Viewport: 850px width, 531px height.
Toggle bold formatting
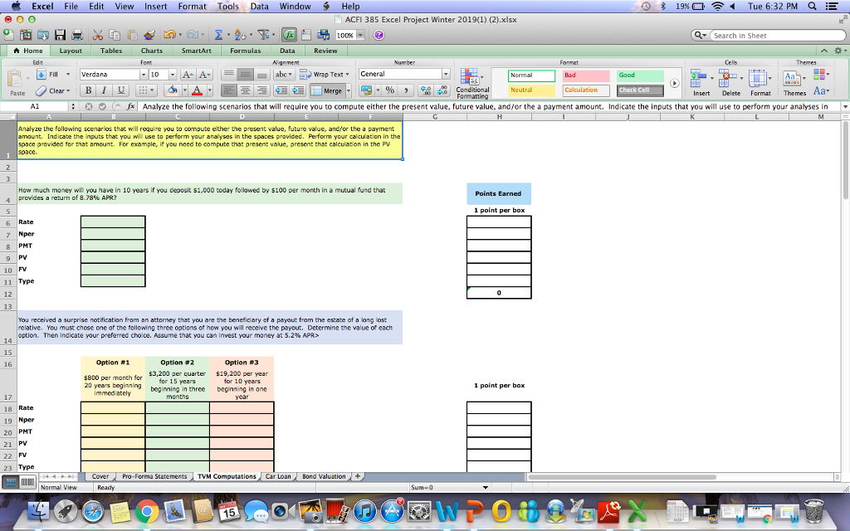pos(88,88)
